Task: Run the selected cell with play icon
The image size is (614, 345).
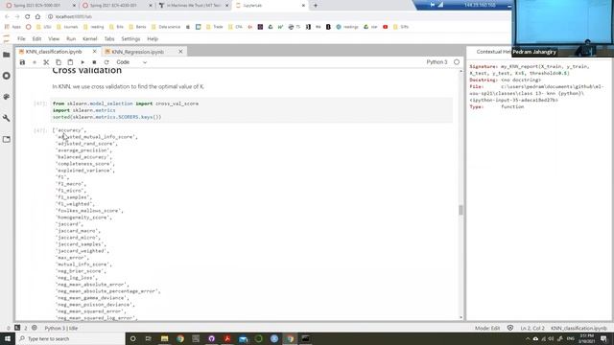Action: tap(83, 62)
